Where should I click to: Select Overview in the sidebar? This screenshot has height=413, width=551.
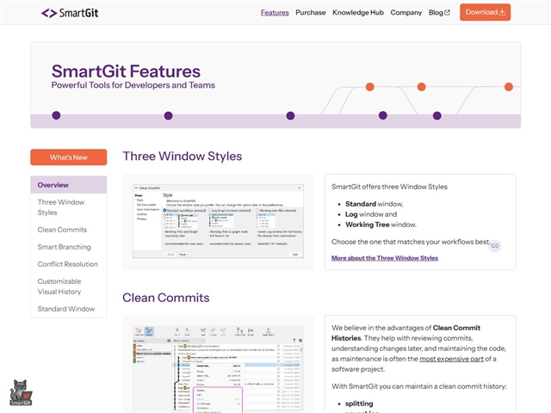[53, 185]
